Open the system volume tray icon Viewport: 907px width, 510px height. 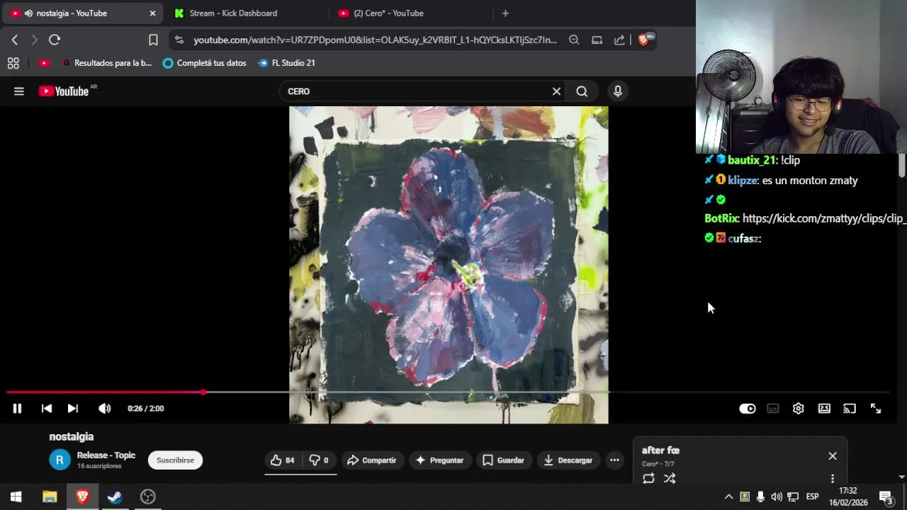[x=777, y=497]
